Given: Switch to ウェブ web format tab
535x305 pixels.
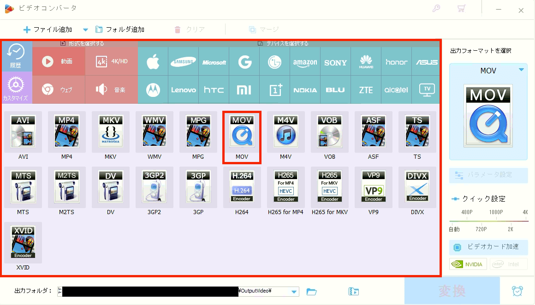Looking at the screenshot, I should tap(59, 90).
